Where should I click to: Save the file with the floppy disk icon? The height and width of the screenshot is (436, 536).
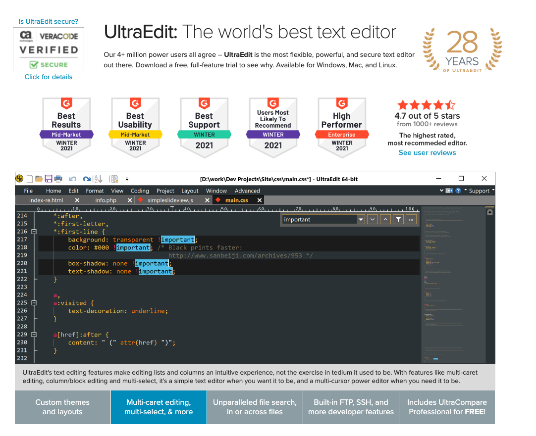click(x=49, y=179)
